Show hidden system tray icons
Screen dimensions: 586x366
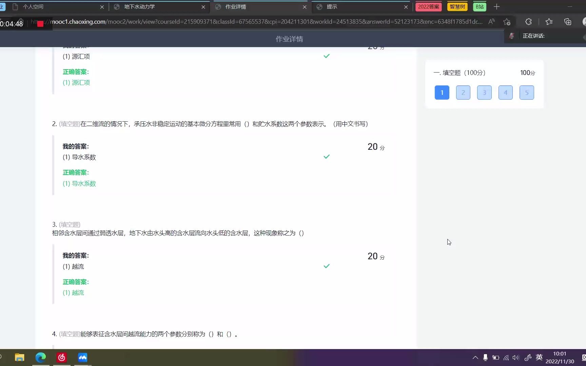point(475,358)
